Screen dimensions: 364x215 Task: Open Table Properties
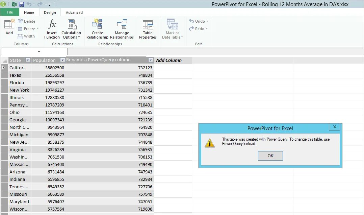148,29
